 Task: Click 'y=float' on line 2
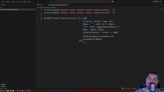48,13
